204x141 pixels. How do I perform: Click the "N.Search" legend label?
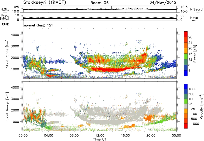(x=197, y=9)
